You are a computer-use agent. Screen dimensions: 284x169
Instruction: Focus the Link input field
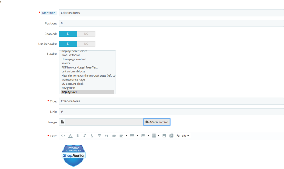tap(171, 112)
